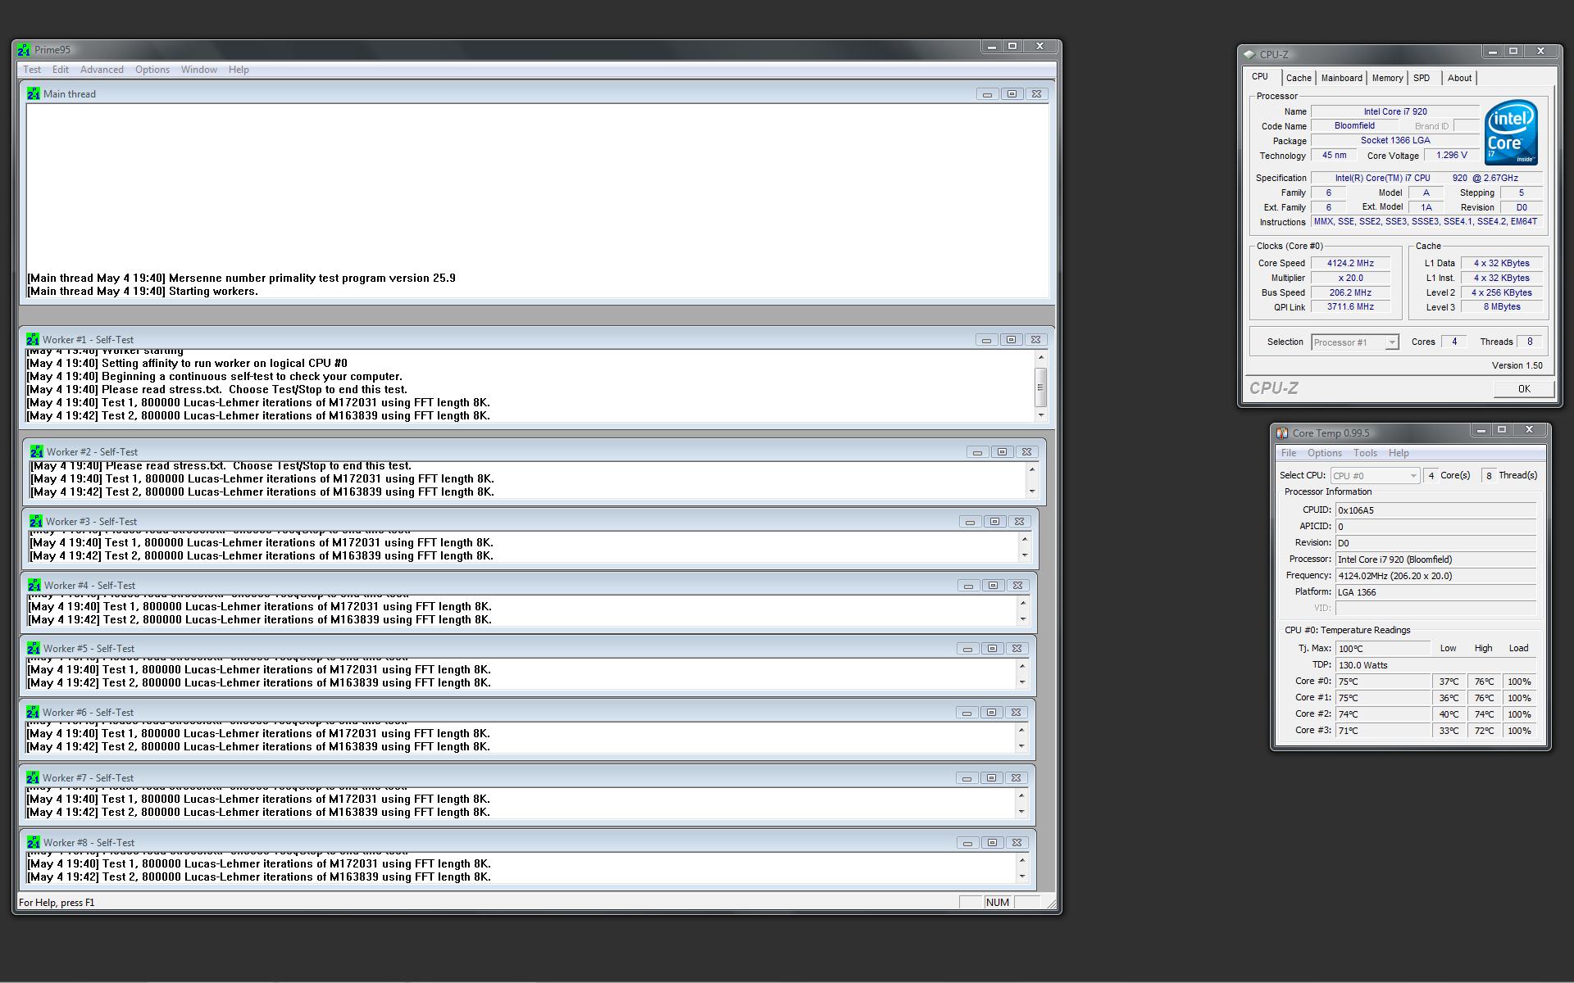1574x983 pixels.
Task: Click the Worker #2 Self-Test window icon
Action: [x=37, y=451]
